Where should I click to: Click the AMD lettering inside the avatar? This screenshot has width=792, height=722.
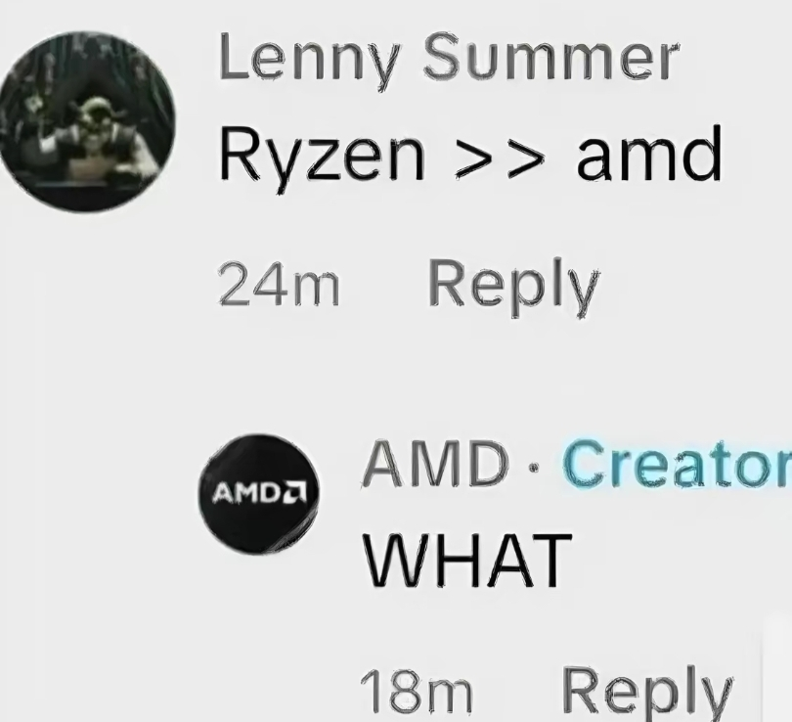tap(247, 493)
